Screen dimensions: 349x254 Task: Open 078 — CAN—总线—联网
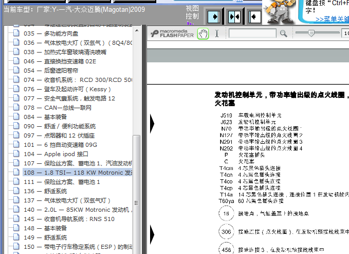click(x=58, y=108)
